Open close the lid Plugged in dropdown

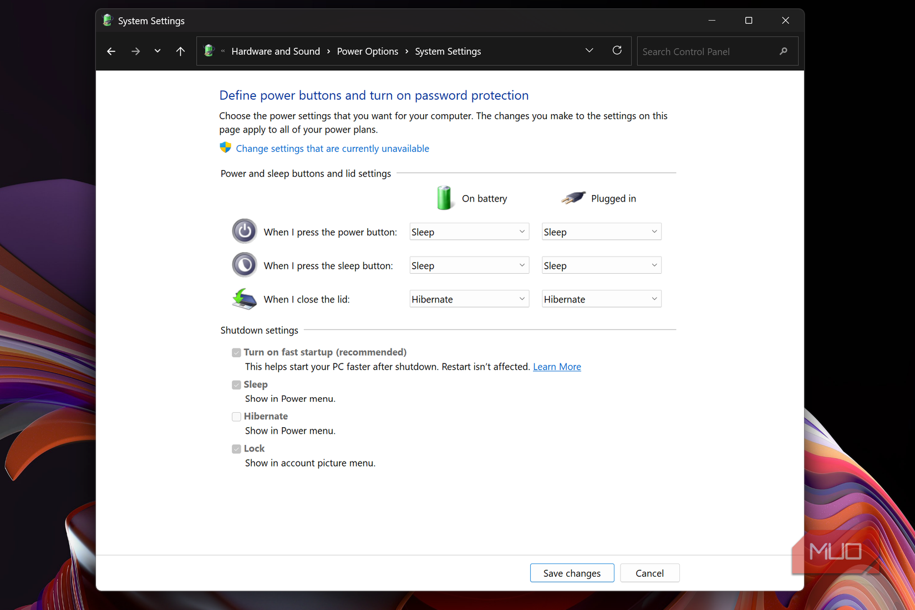click(x=601, y=299)
